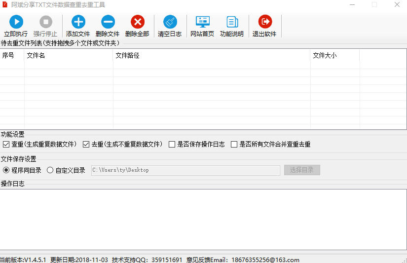Viewport: 407px width, 263px height.
Task: Click the 选择目录 button
Action: pyautogui.click(x=302, y=170)
